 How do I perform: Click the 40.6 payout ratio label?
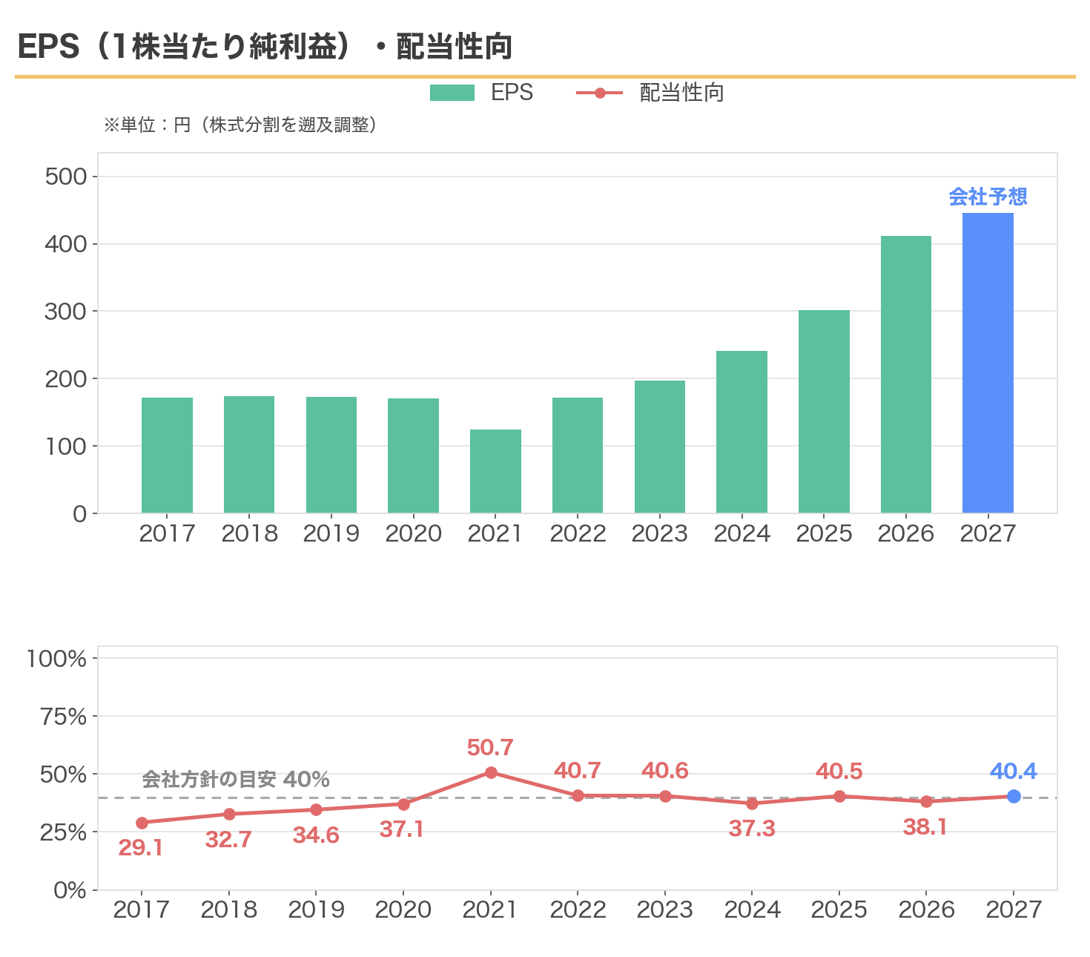tap(665, 771)
